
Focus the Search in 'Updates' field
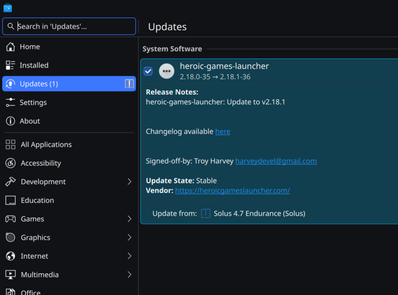[x=69, y=26]
